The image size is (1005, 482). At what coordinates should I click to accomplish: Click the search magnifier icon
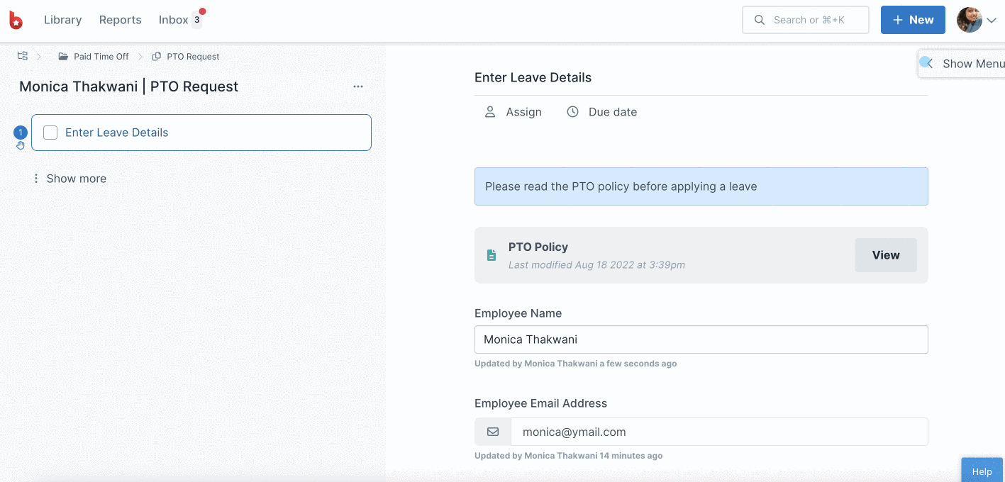[760, 20]
